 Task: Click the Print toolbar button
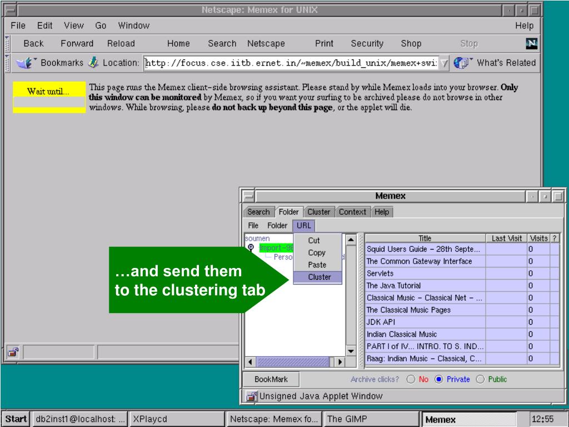pos(324,43)
